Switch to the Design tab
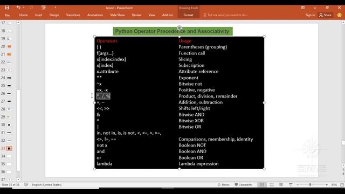This screenshot has height=194, width=345. [x=54, y=15]
